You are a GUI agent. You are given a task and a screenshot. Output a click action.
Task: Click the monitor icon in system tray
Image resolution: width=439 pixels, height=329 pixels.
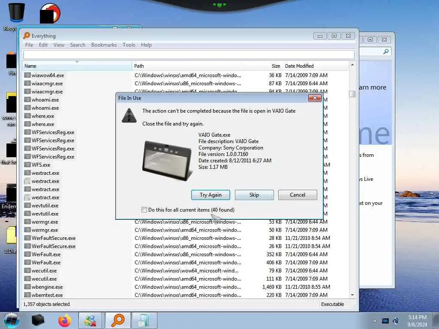pos(385,321)
